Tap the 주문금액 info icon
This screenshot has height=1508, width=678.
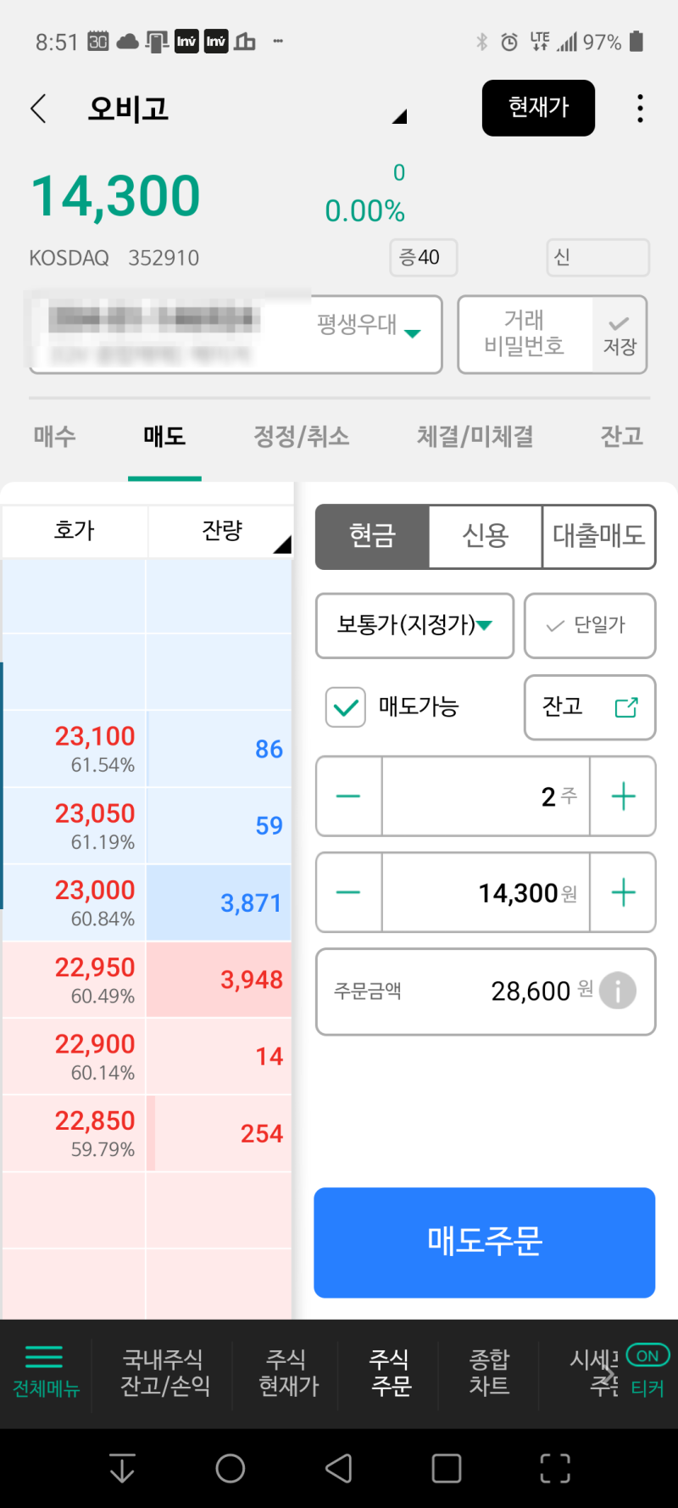pos(618,991)
